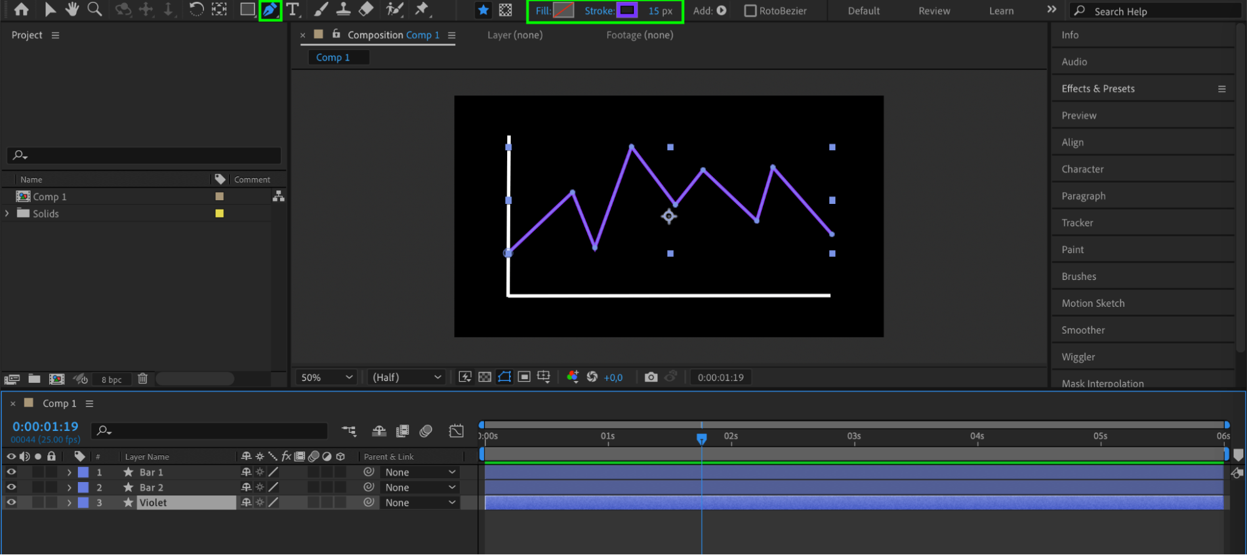Toggle visibility of the Violet layer

coord(11,502)
